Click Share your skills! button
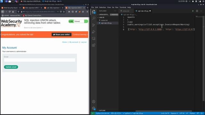This screenshot has width=205, height=115. 61,34
